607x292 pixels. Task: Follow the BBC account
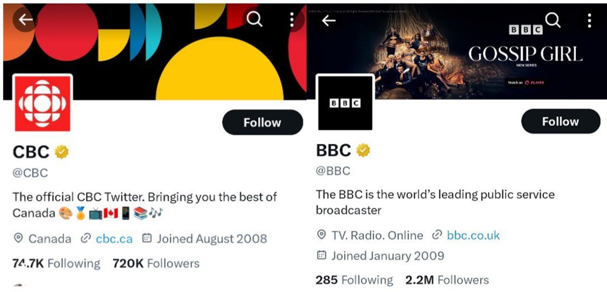point(561,121)
